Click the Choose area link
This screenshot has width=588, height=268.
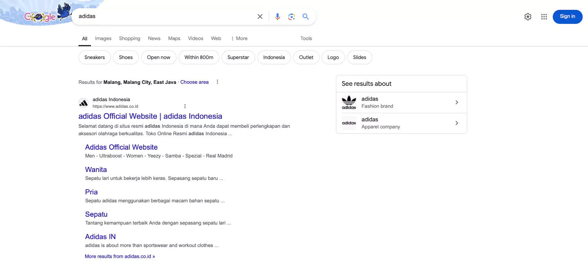(194, 82)
